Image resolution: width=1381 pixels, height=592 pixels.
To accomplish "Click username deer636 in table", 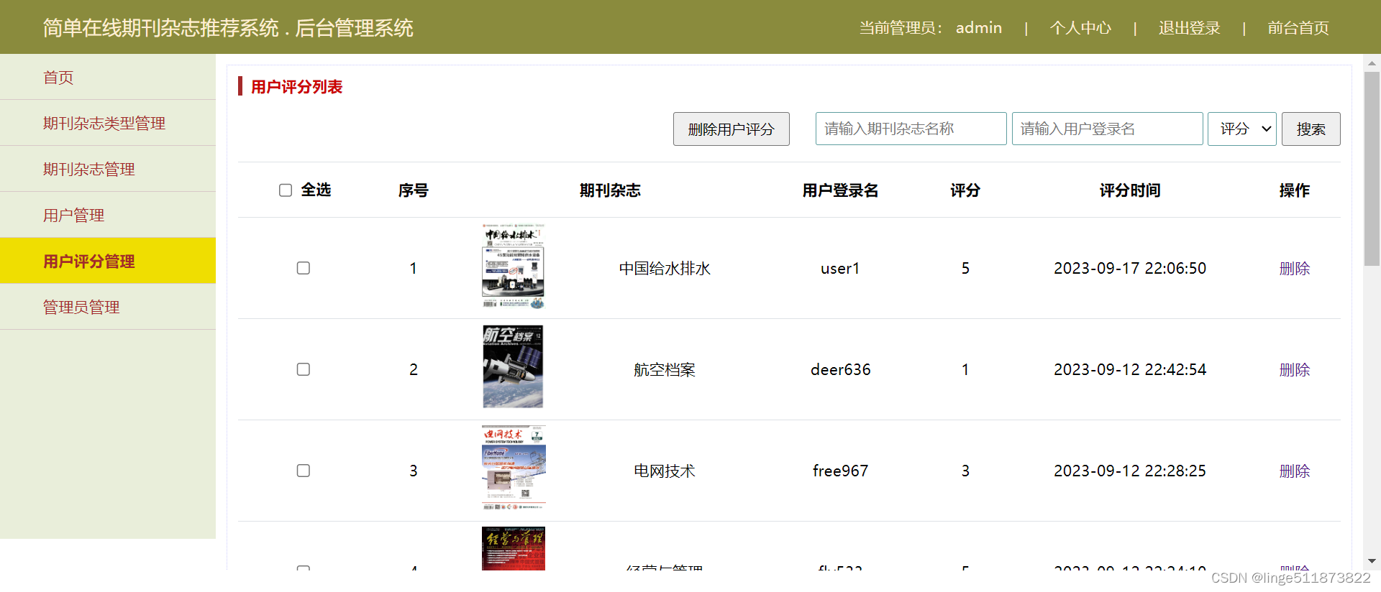I will [x=840, y=370].
